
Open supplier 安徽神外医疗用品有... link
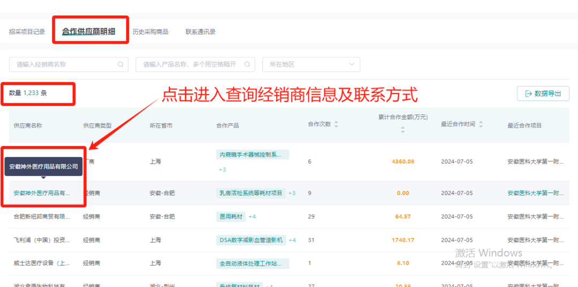pos(42,193)
